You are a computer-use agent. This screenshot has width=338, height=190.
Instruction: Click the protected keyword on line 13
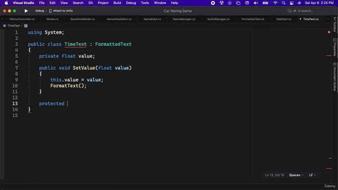[52, 103]
